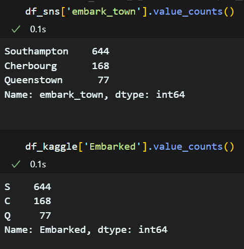The image size is (244, 249).
Task: Click 'embark_town' string in first cell code
Action: tap(104, 12)
